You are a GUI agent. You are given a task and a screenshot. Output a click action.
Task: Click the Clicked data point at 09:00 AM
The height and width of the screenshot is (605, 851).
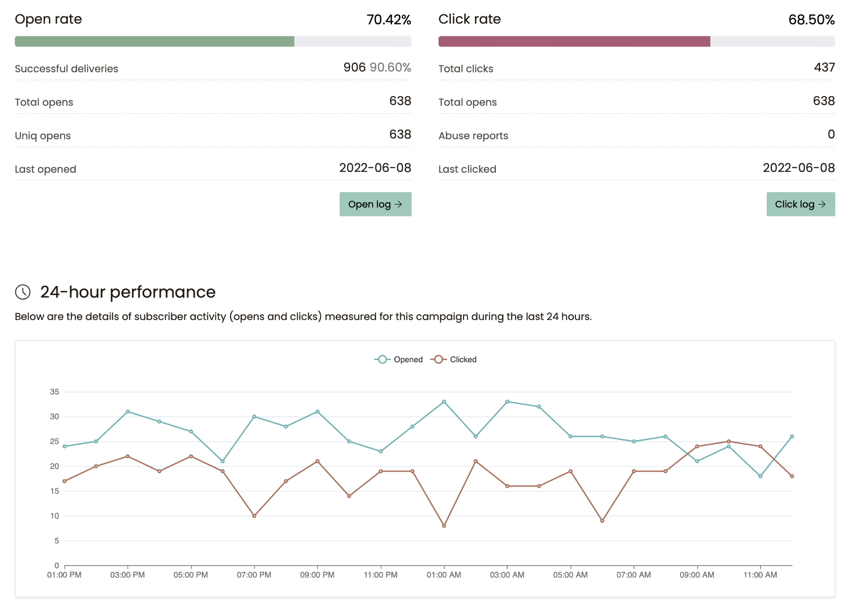(x=697, y=447)
